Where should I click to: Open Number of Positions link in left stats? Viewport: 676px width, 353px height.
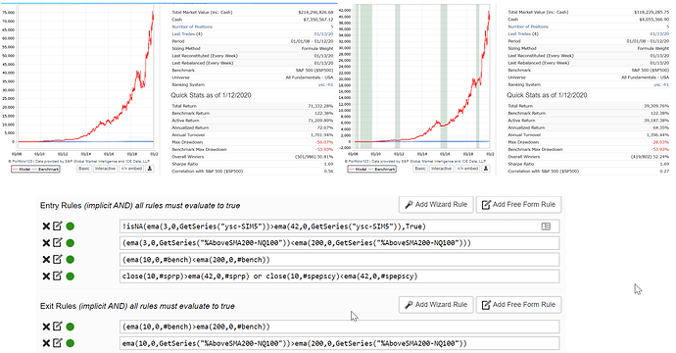pos(192,26)
